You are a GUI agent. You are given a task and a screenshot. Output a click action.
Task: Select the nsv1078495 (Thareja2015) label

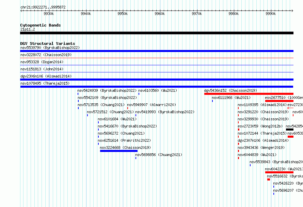(45, 83)
